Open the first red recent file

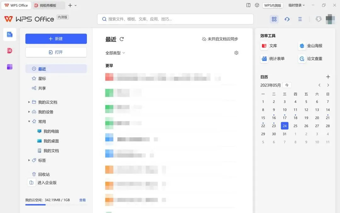170,77
